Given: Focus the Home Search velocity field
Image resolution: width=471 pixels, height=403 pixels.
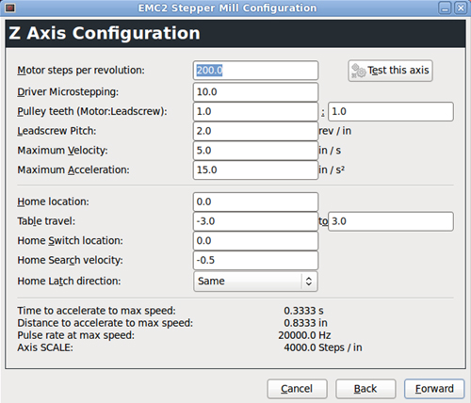Looking at the screenshot, I should (x=255, y=260).
